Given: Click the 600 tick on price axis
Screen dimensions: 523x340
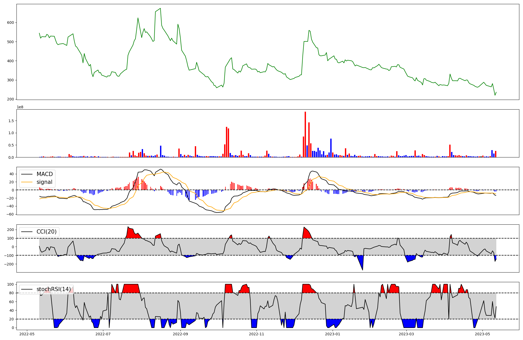Looking at the screenshot, I should pyautogui.click(x=10, y=23).
